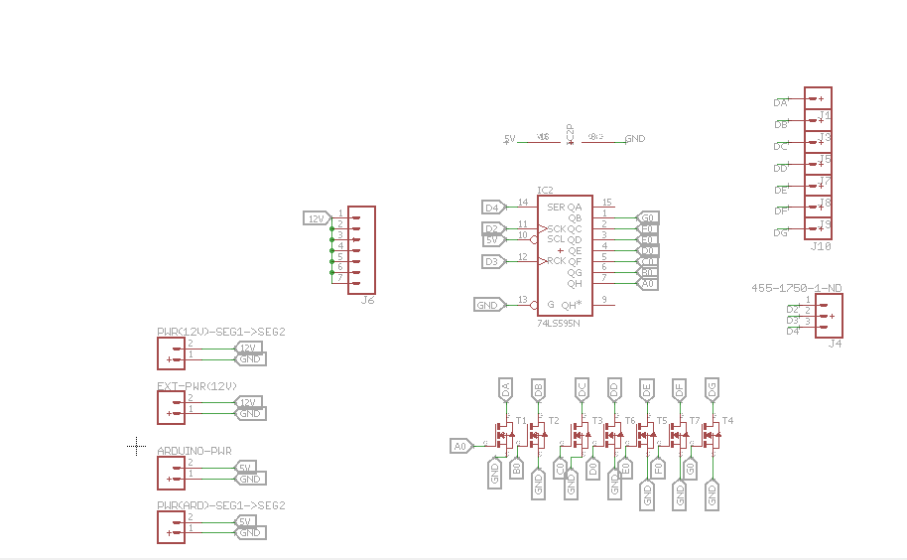Select the capacitor between 5V and GND
The width and height of the screenshot is (907, 560).
pos(570,137)
